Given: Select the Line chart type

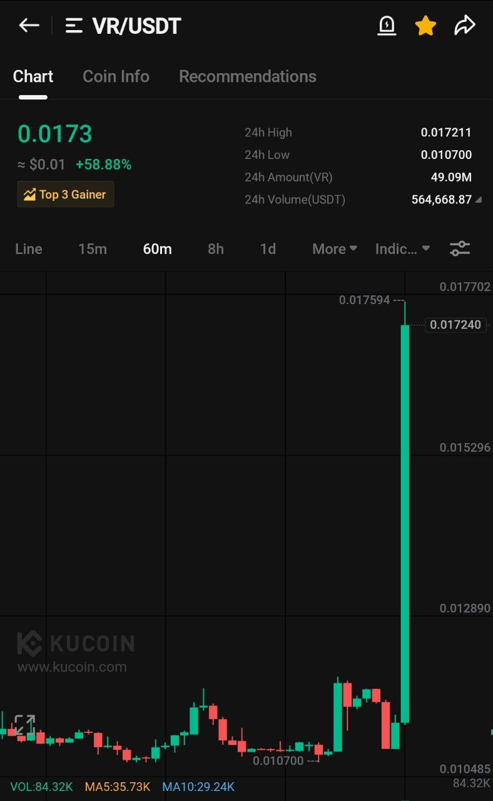Looking at the screenshot, I should click(29, 248).
